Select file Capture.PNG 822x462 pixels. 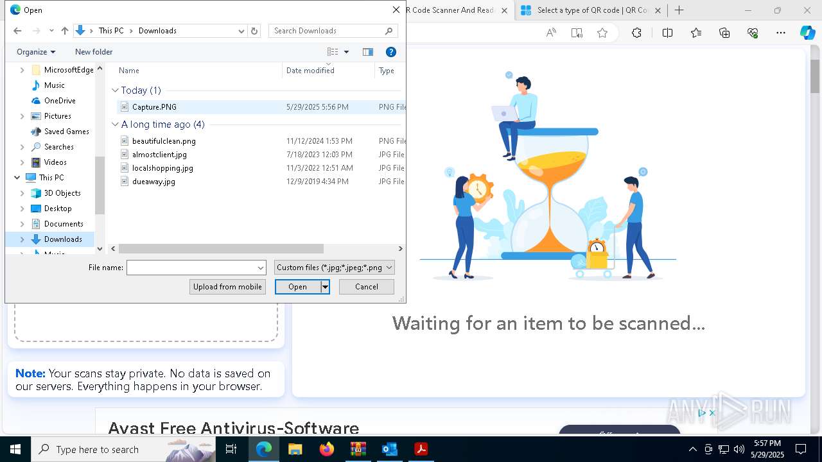pyautogui.click(x=154, y=107)
